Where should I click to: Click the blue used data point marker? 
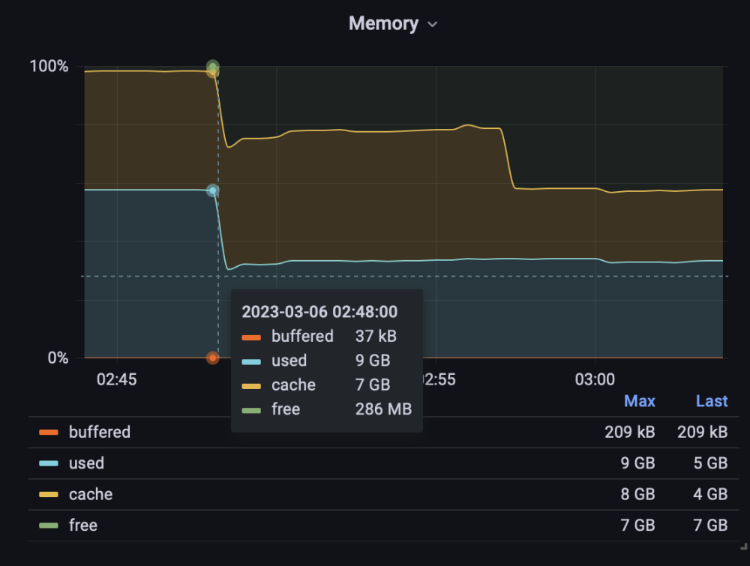pyautogui.click(x=213, y=190)
